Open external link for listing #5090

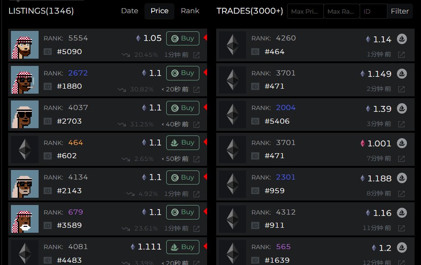[197, 55]
